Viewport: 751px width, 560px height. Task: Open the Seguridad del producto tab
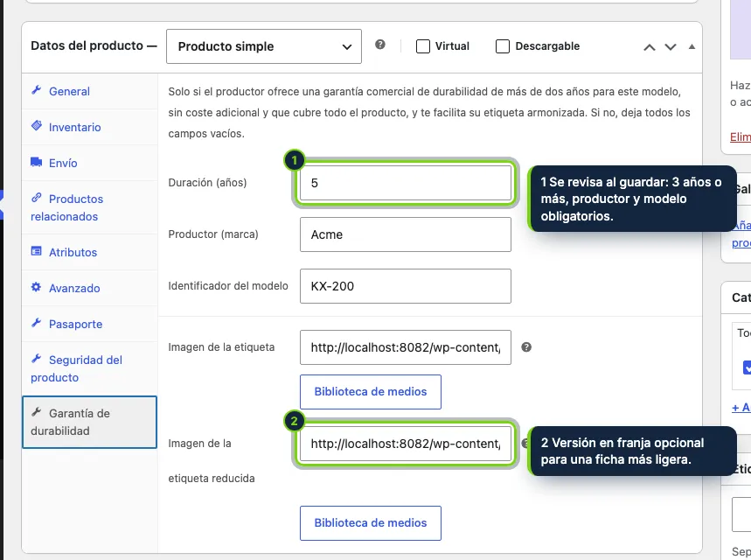pyautogui.click(x=89, y=368)
